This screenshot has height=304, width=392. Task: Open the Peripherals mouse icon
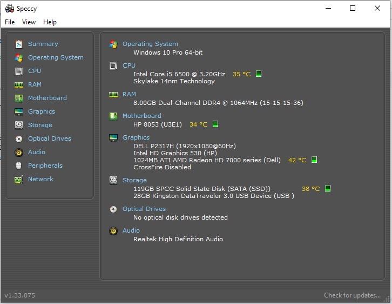[19, 166]
